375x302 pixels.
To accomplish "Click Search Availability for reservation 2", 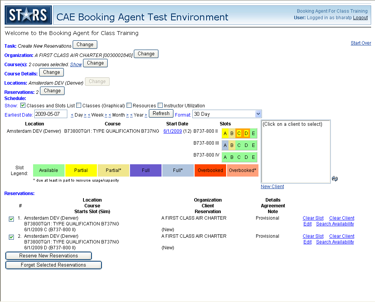I will click(335, 242).
